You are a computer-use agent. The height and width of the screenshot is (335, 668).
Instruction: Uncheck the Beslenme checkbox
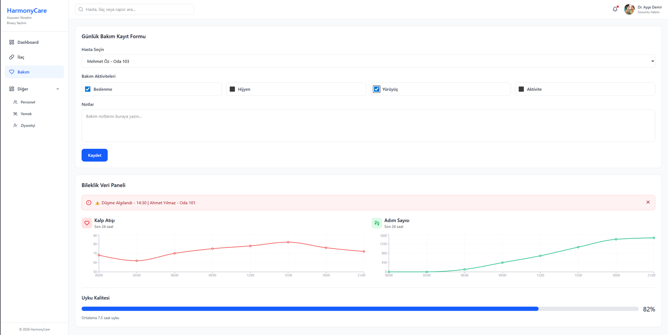(x=88, y=89)
